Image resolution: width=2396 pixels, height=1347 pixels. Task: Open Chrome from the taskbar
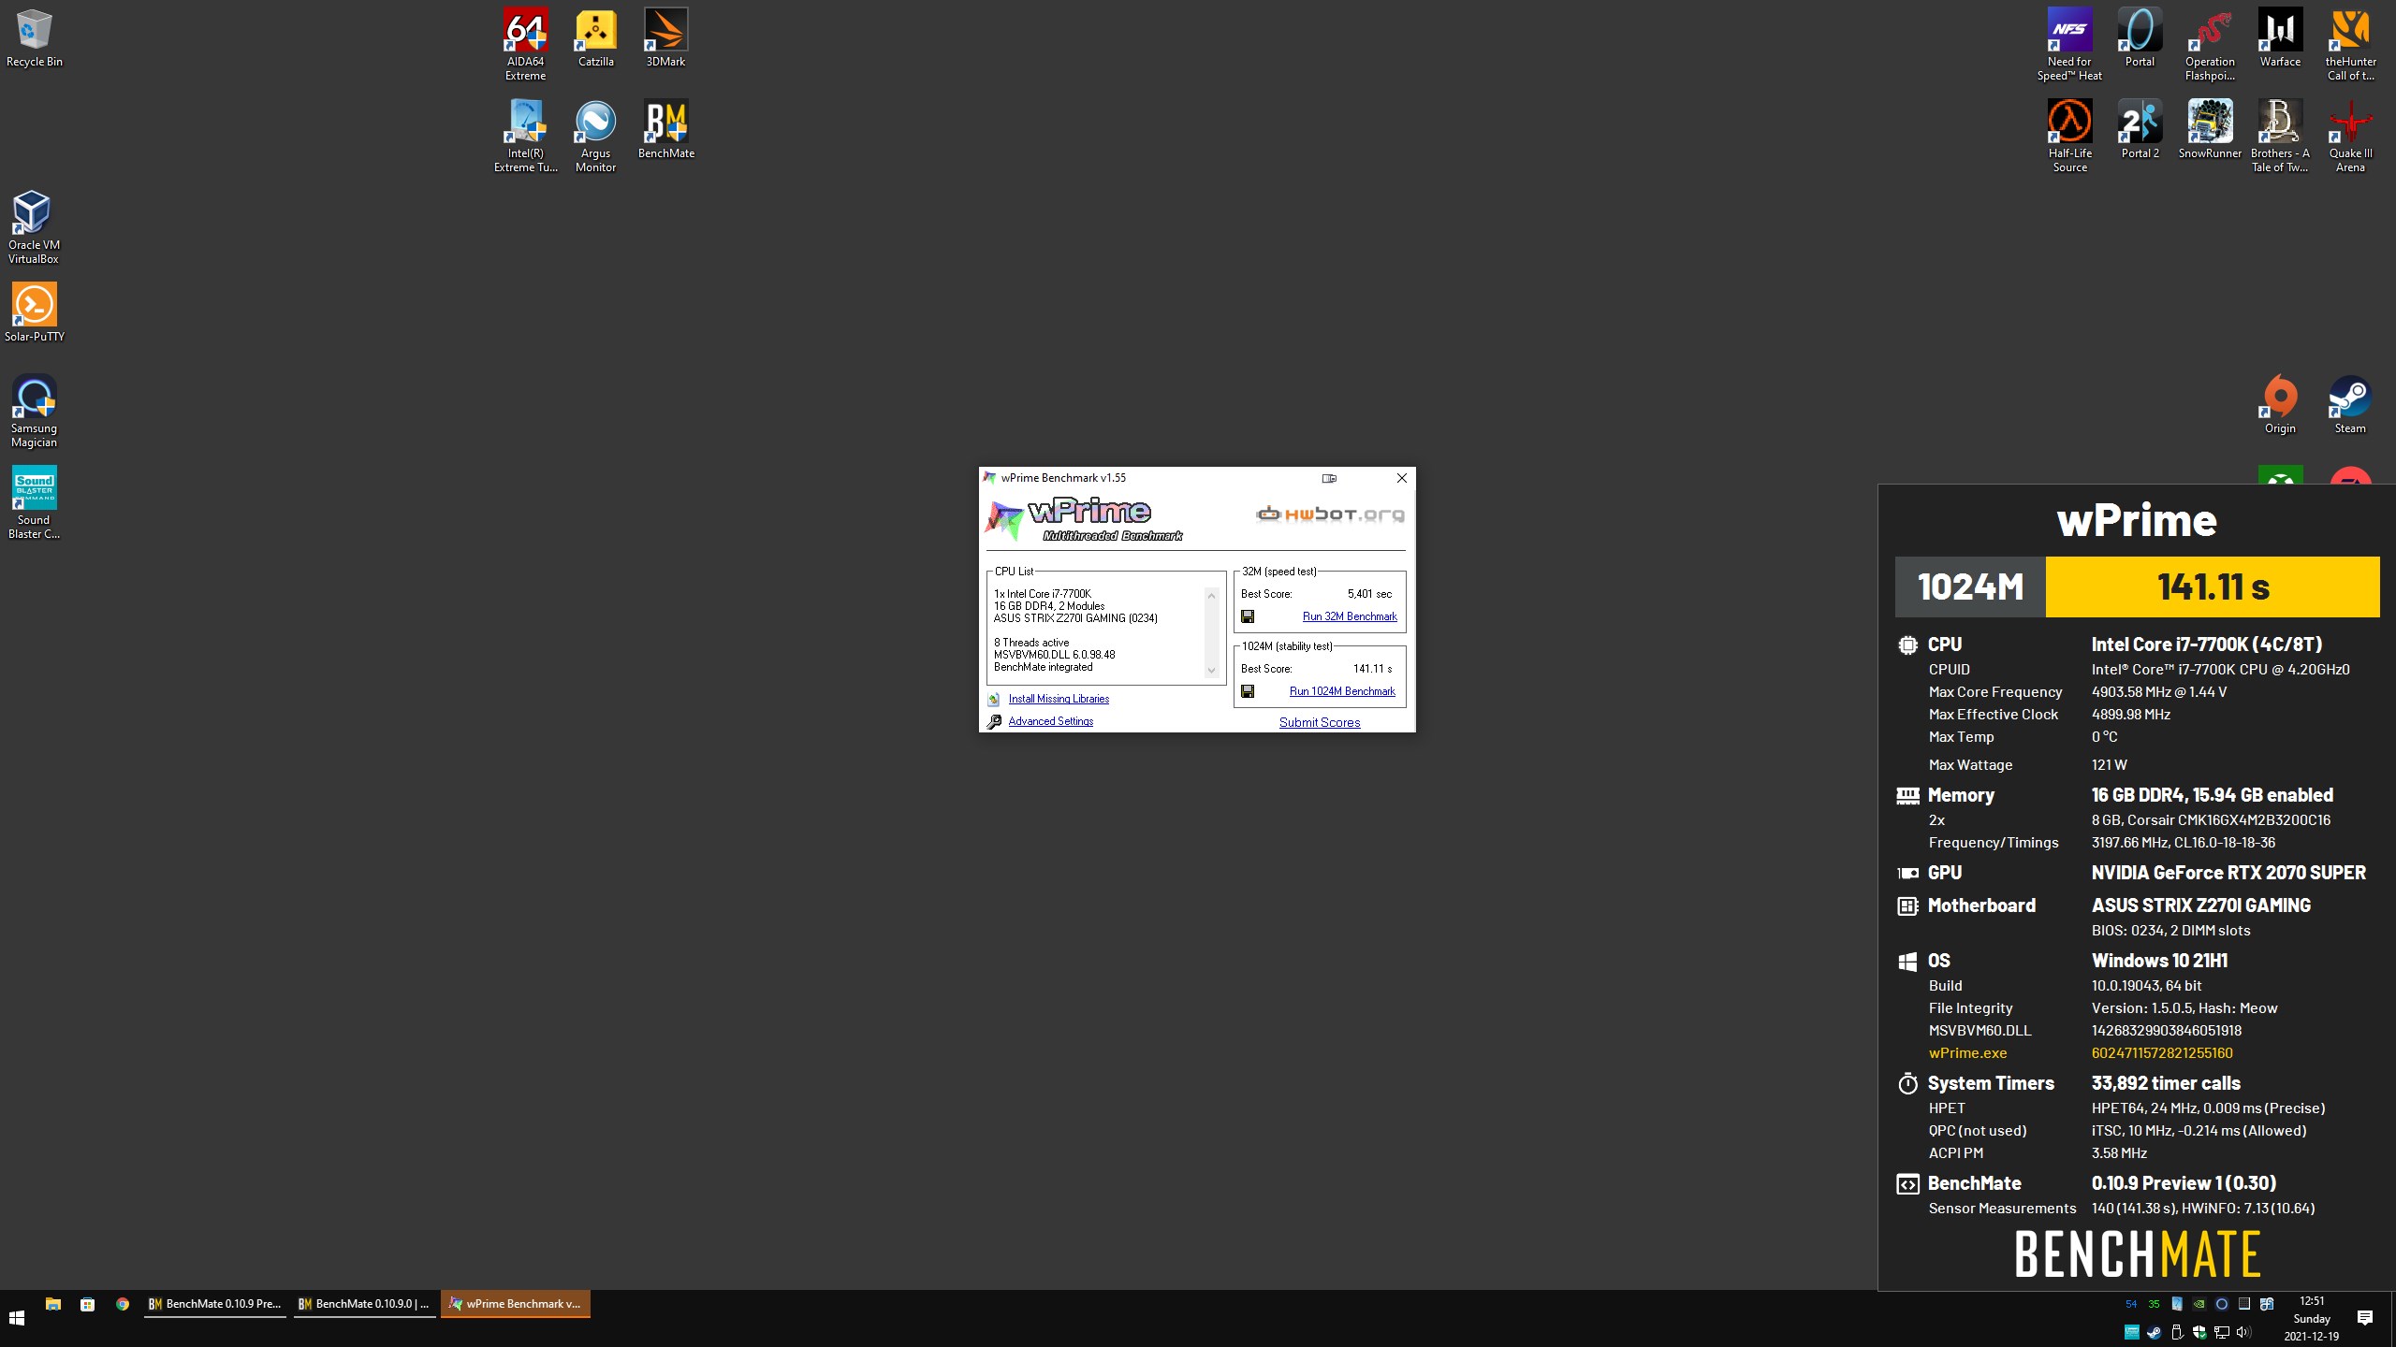pos(122,1304)
